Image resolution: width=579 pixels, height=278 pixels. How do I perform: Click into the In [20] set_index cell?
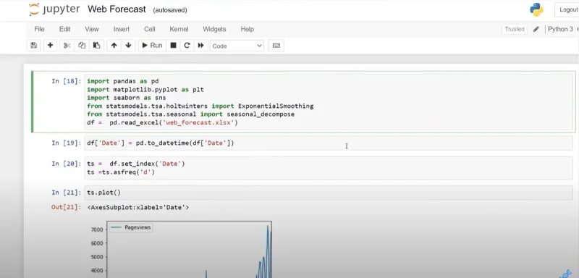pyautogui.click(x=329, y=168)
